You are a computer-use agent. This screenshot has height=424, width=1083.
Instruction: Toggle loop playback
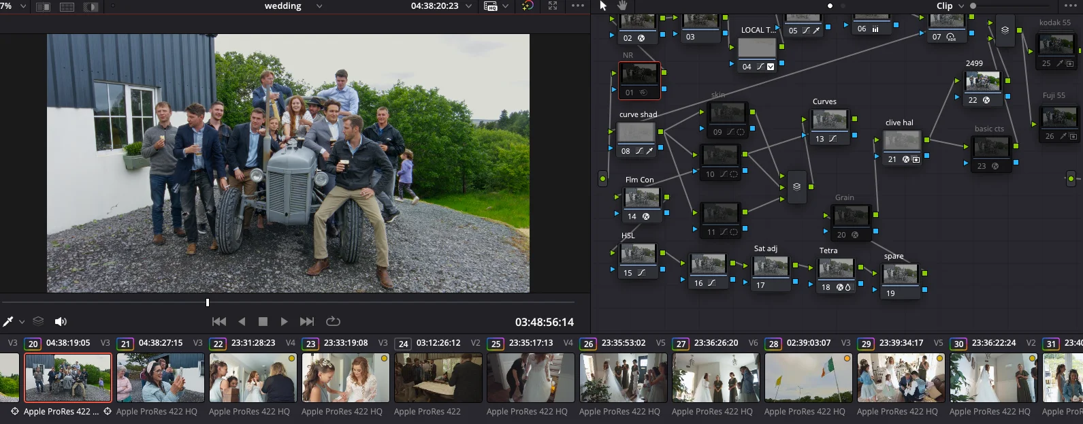tap(333, 321)
